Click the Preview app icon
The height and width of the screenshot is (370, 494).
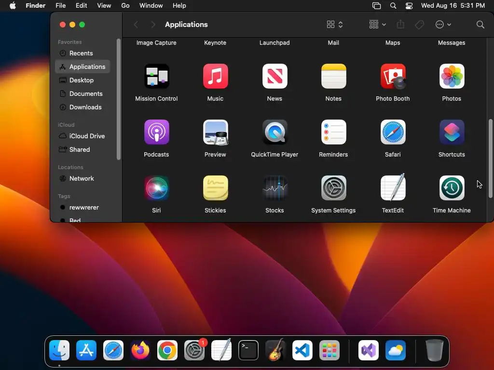pos(216,132)
